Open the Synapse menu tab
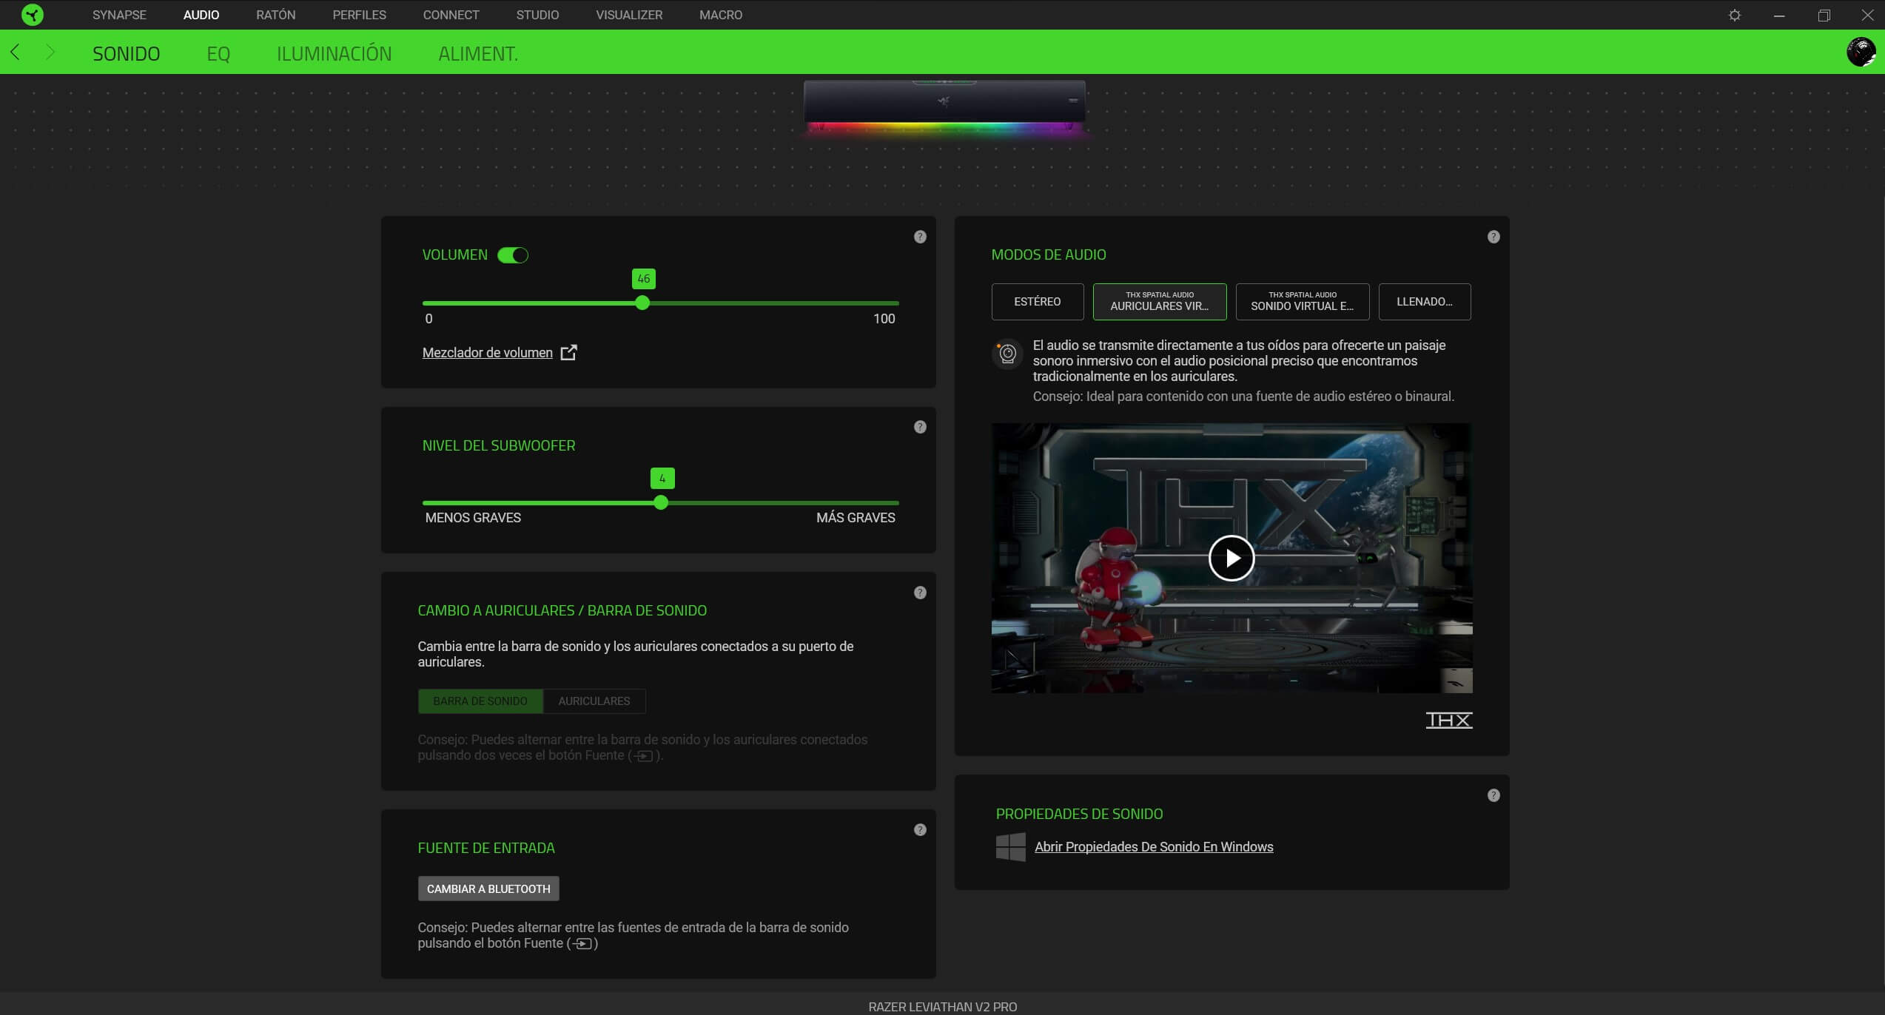The width and height of the screenshot is (1885, 1015). [x=119, y=15]
